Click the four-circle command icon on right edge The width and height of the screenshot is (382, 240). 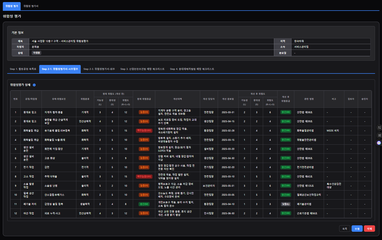click(379, 135)
